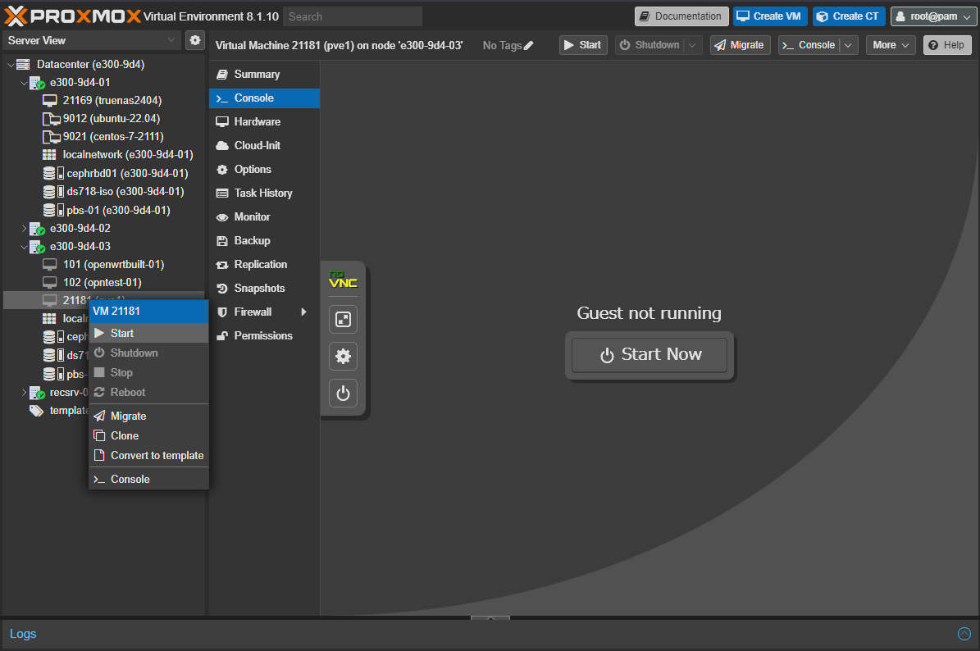Open the Snapshots tab
The height and width of the screenshot is (651, 980).
pyautogui.click(x=264, y=288)
